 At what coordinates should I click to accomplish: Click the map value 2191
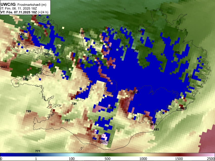pyautogui.click(x=154, y=124)
